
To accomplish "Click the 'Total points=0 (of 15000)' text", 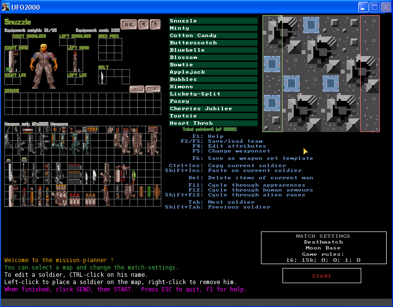I will pos(210,130).
